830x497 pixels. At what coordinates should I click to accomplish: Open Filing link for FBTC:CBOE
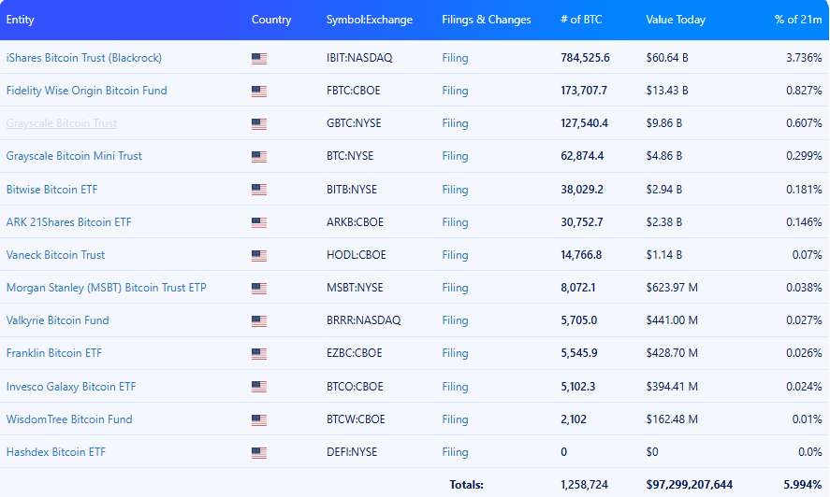tap(455, 91)
